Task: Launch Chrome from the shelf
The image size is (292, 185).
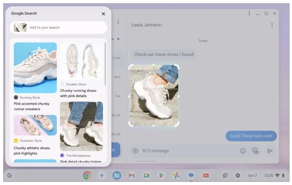Action: [x=87, y=175]
